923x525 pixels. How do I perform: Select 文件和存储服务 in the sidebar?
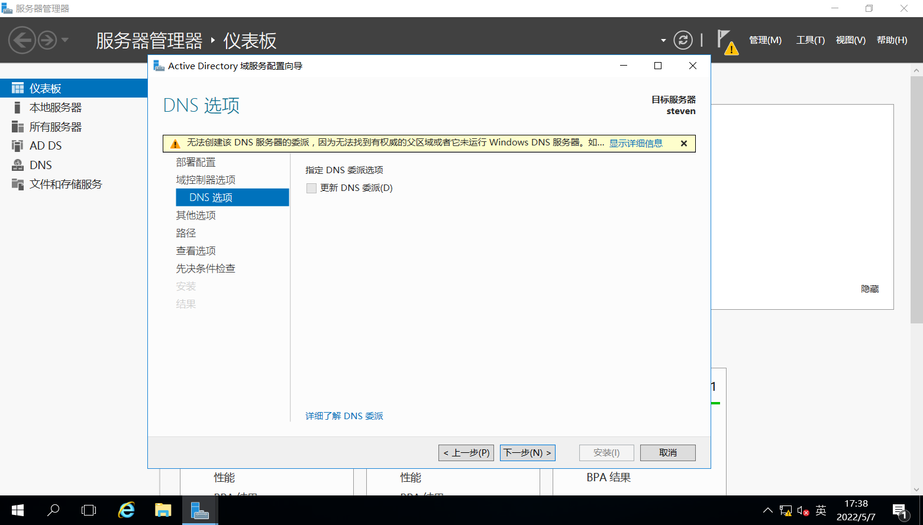pyautogui.click(x=73, y=184)
